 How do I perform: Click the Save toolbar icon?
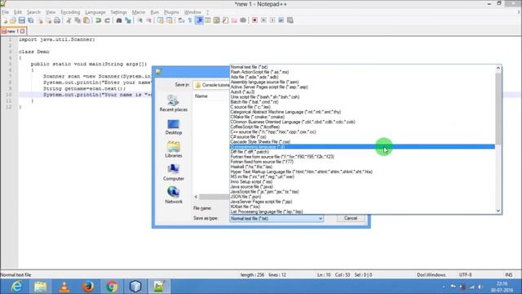tap(22, 20)
